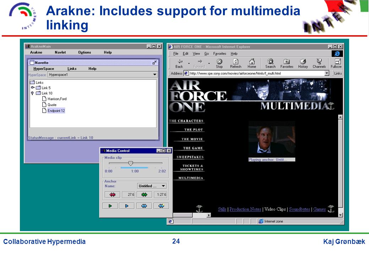The width and height of the screenshot is (369, 256).
Task: Click the blue anchor range bar
Action: coord(134,168)
